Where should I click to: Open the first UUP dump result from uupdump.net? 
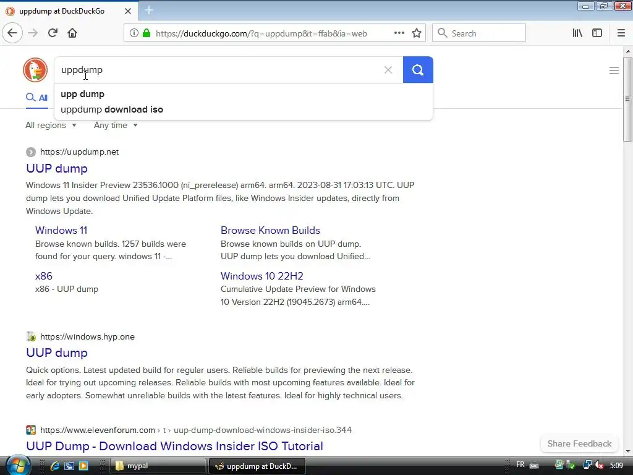point(57,168)
